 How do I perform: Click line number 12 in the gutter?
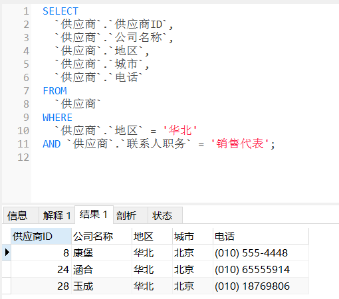pyautogui.click(x=23, y=157)
